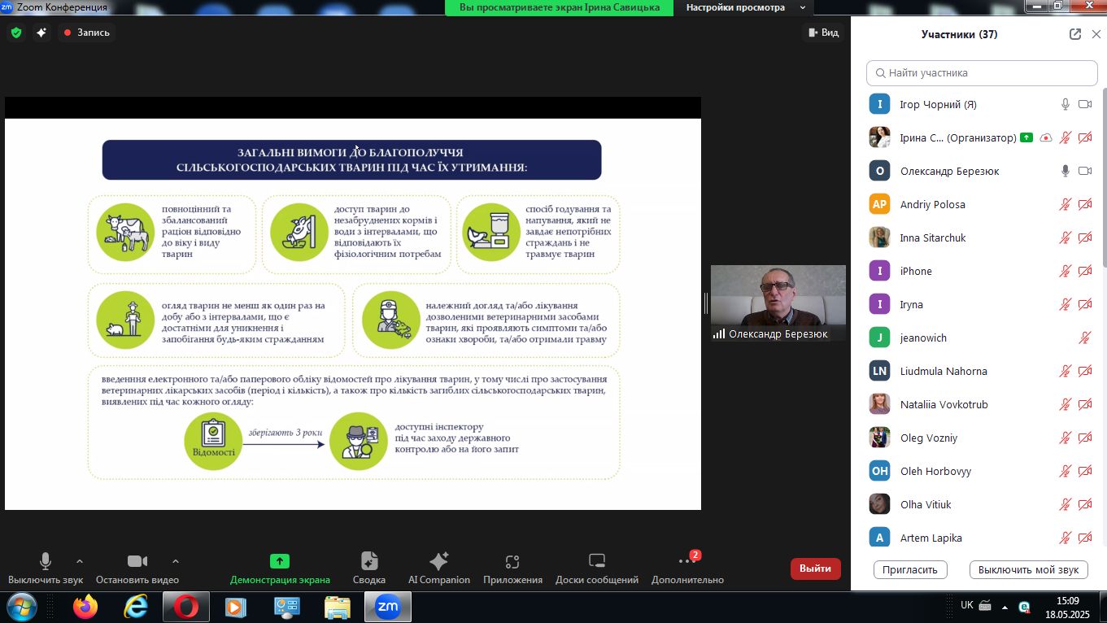The image size is (1107, 623).
Task: Expand video options arrow beside camera
Action: click(x=176, y=561)
